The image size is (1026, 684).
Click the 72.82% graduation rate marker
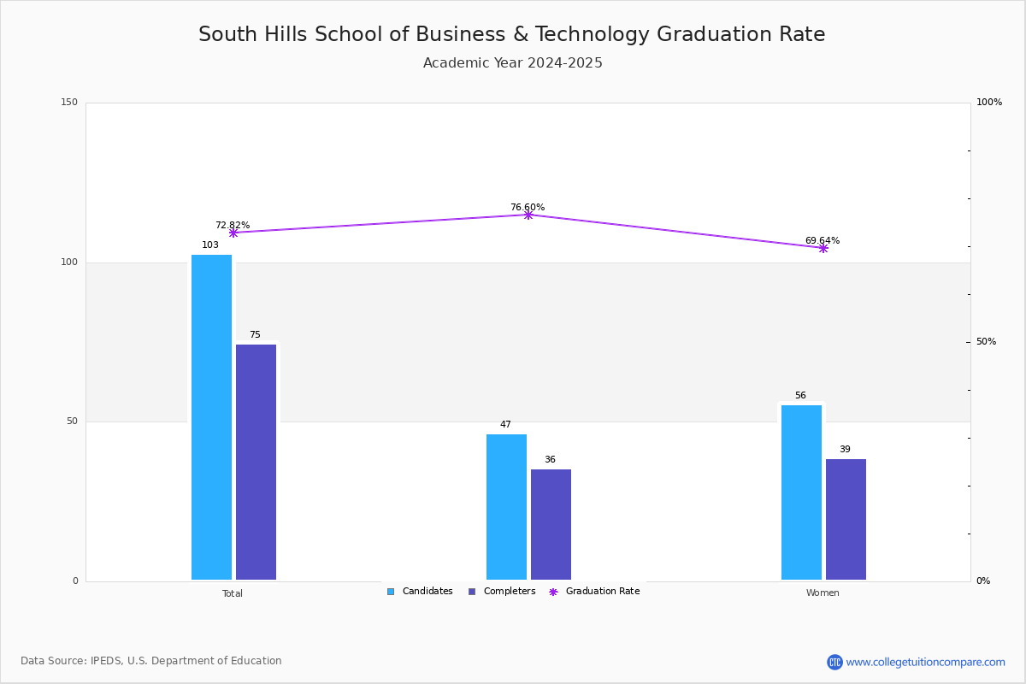[233, 233]
